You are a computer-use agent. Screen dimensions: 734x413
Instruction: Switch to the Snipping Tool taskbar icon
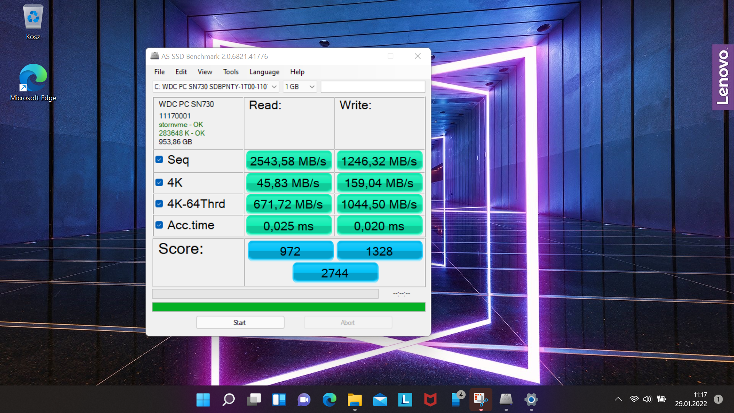pyautogui.click(x=481, y=400)
